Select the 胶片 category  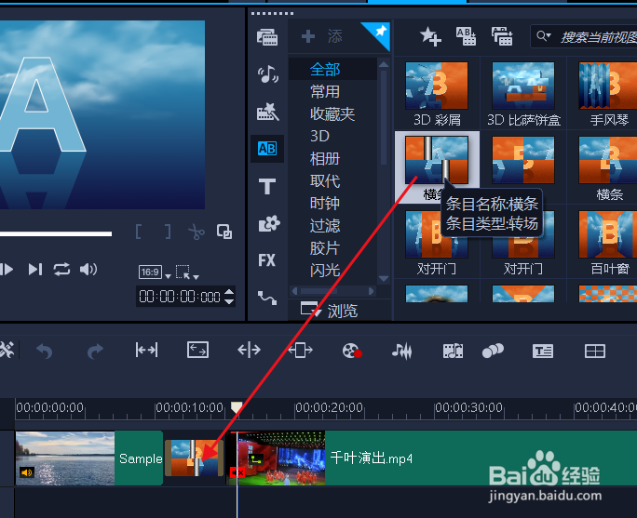[x=325, y=248]
